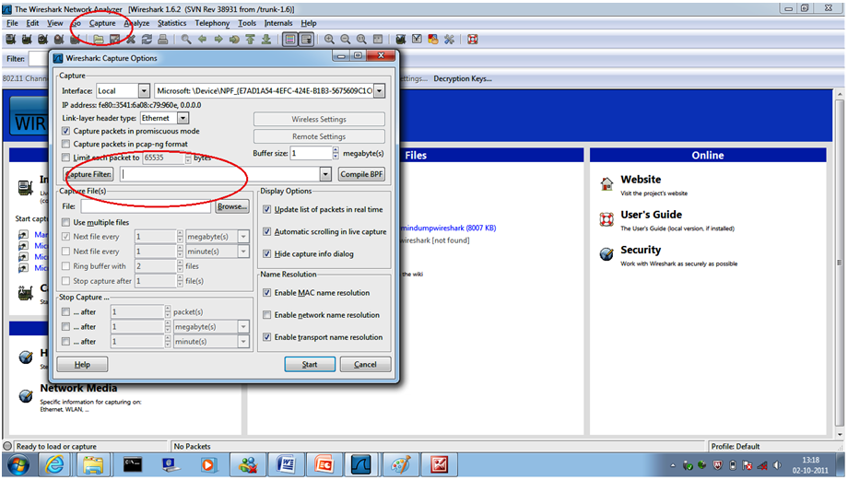Click the Go to first packet icon

click(x=250, y=40)
